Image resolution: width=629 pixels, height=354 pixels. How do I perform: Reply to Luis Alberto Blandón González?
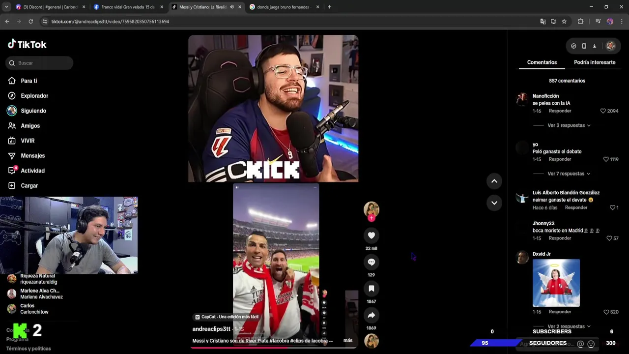tap(576, 207)
